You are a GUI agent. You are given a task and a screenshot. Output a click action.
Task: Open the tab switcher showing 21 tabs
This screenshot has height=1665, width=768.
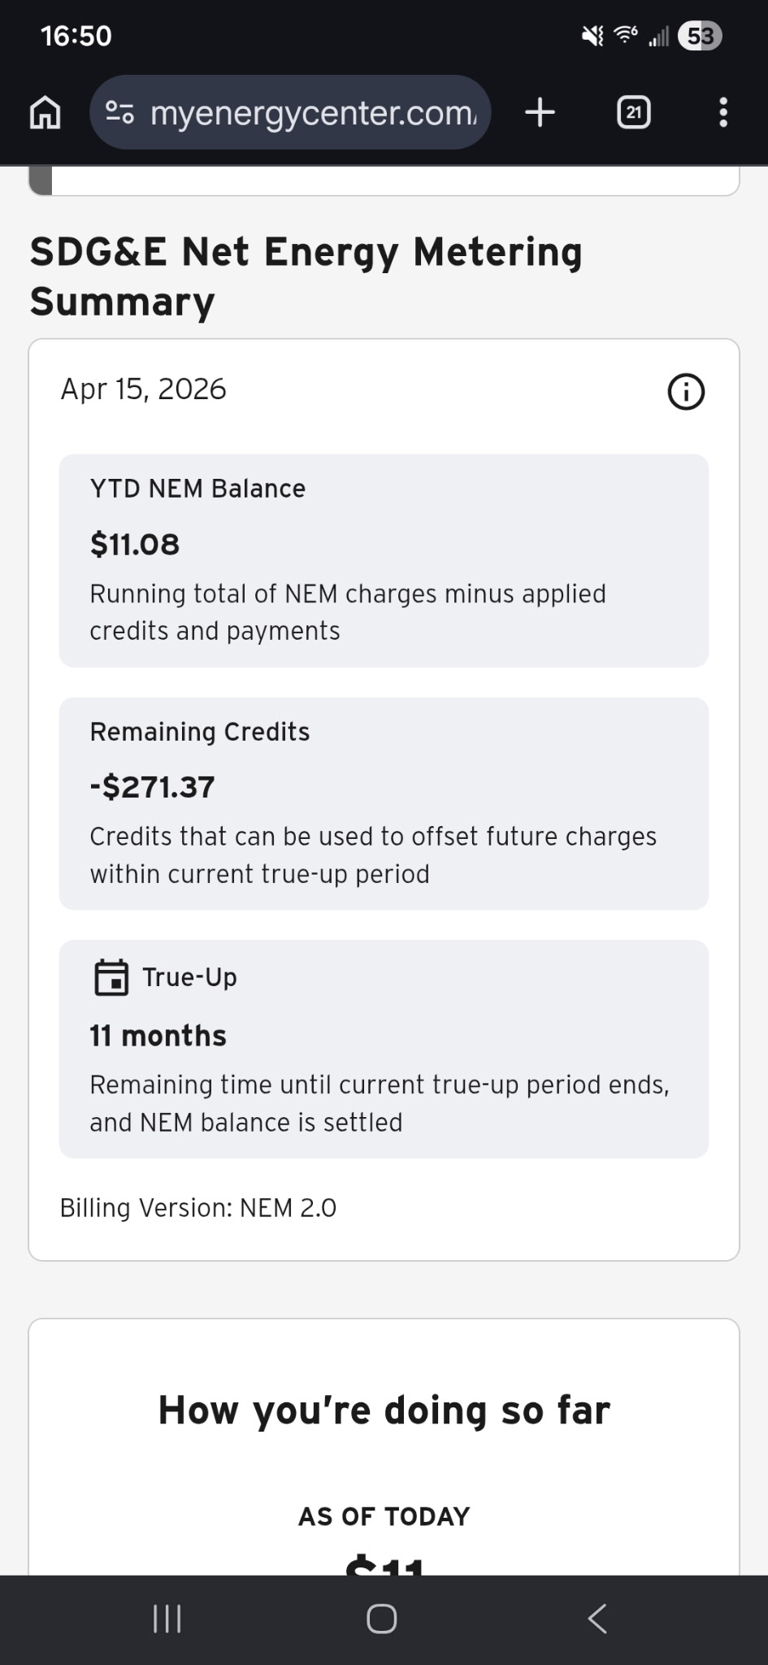click(634, 112)
